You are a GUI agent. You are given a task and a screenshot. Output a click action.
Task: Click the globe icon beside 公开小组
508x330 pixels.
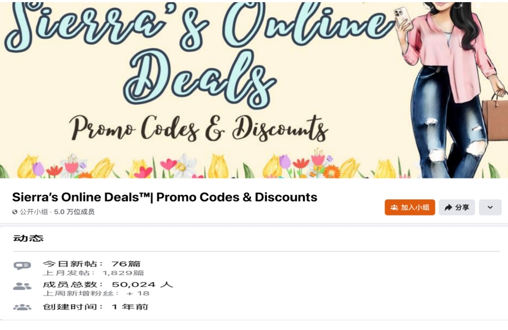click(14, 212)
